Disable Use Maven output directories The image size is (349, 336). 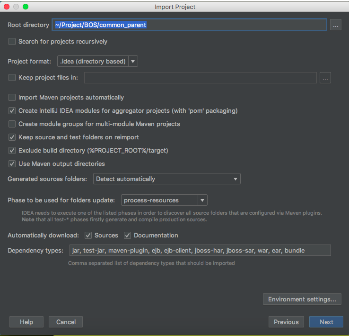(x=12, y=164)
